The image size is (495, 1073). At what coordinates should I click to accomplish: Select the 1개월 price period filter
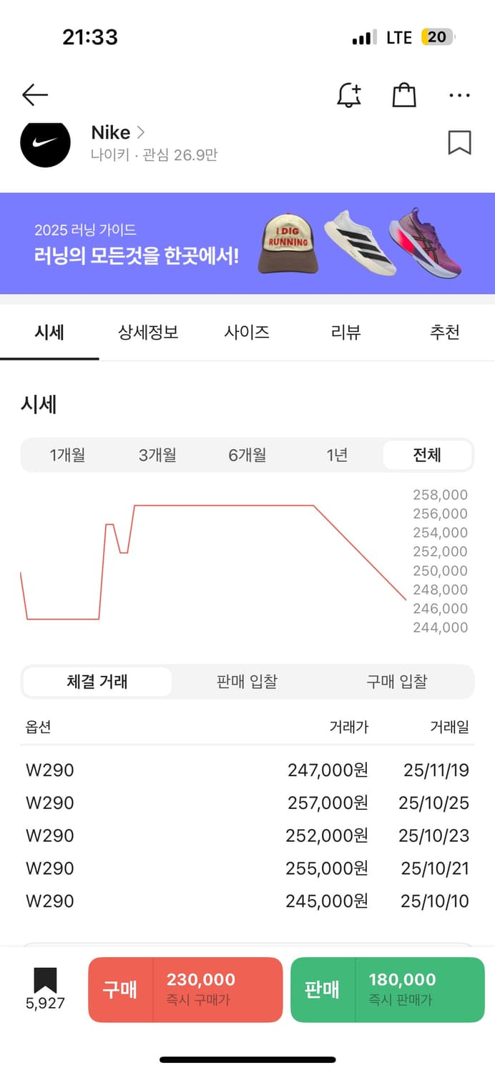click(67, 454)
